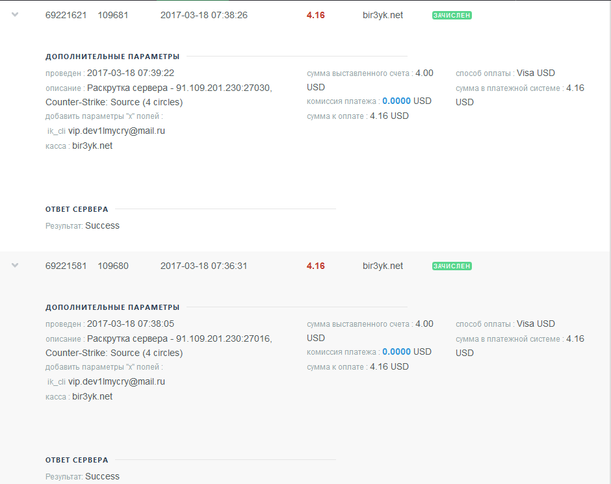611x484 pixels.
Task: Click bir3yk.net in the 69221621 header row
Action: coord(383,15)
